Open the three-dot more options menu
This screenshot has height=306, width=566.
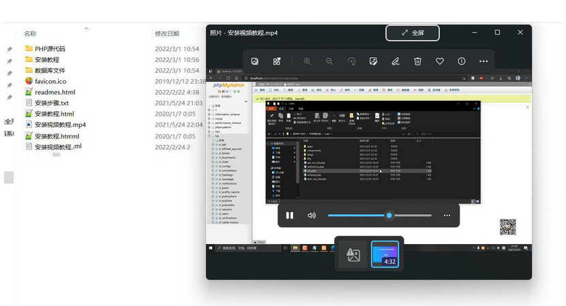tap(483, 61)
